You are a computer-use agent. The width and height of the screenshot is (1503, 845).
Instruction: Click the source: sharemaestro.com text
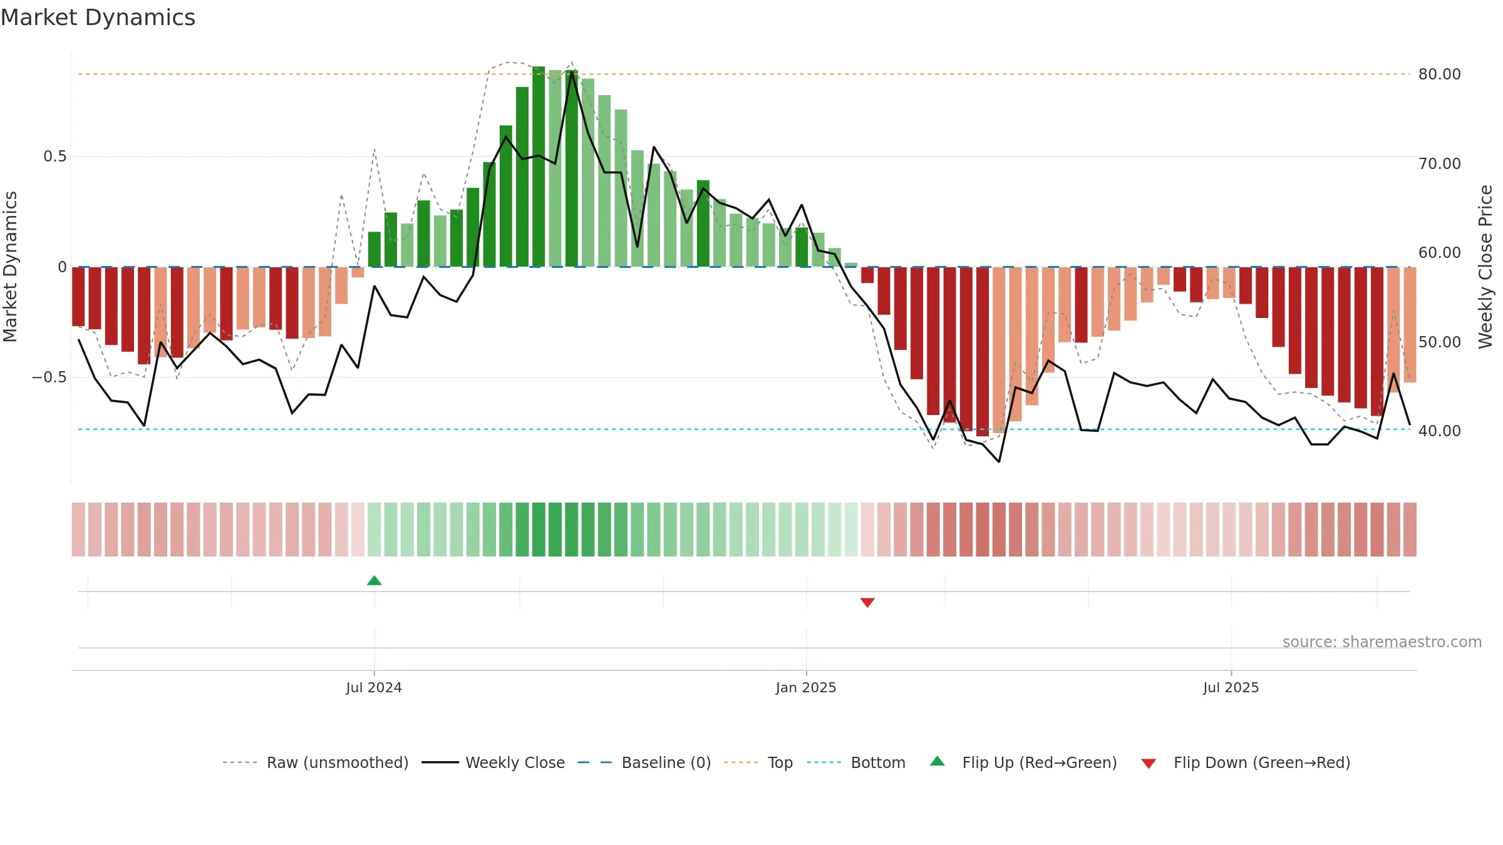(1382, 642)
